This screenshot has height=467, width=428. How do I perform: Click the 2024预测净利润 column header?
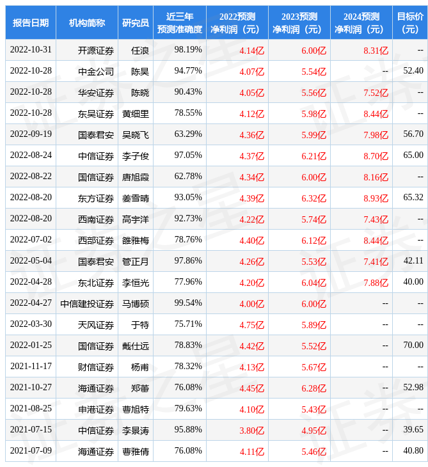point(361,23)
